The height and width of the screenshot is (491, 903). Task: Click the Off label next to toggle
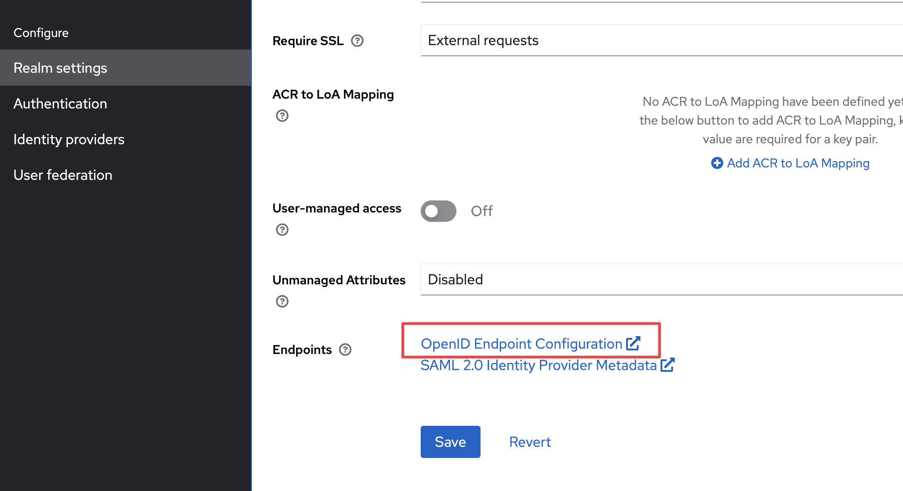(482, 211)
